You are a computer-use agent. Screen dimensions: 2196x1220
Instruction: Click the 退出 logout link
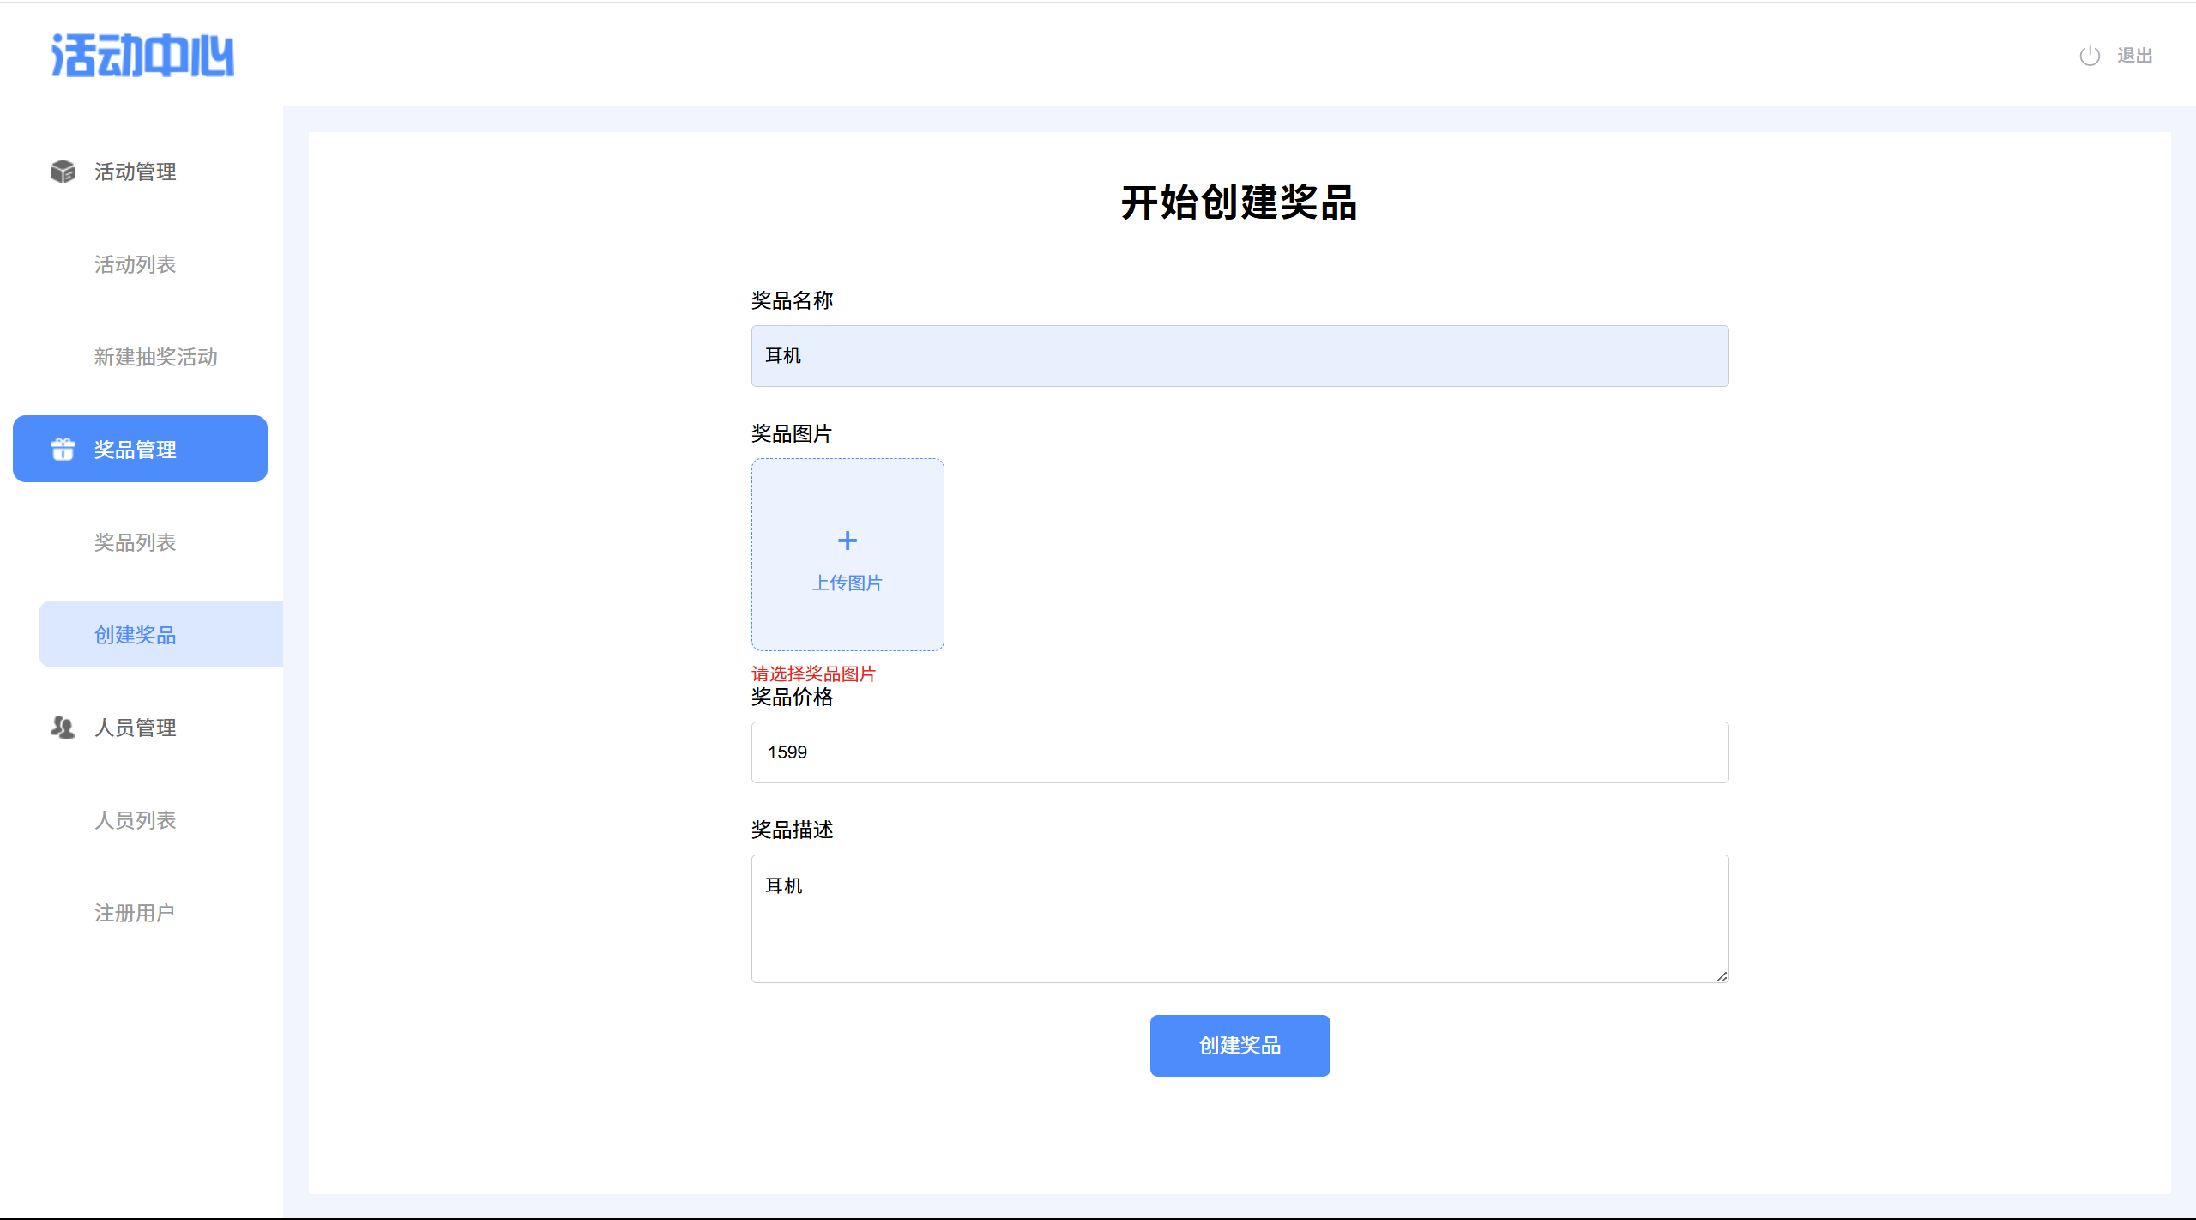tap(2134, 56)
